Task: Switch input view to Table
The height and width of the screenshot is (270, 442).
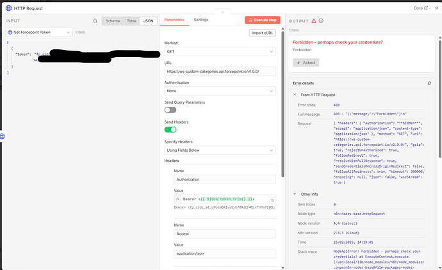Action: 131,21
